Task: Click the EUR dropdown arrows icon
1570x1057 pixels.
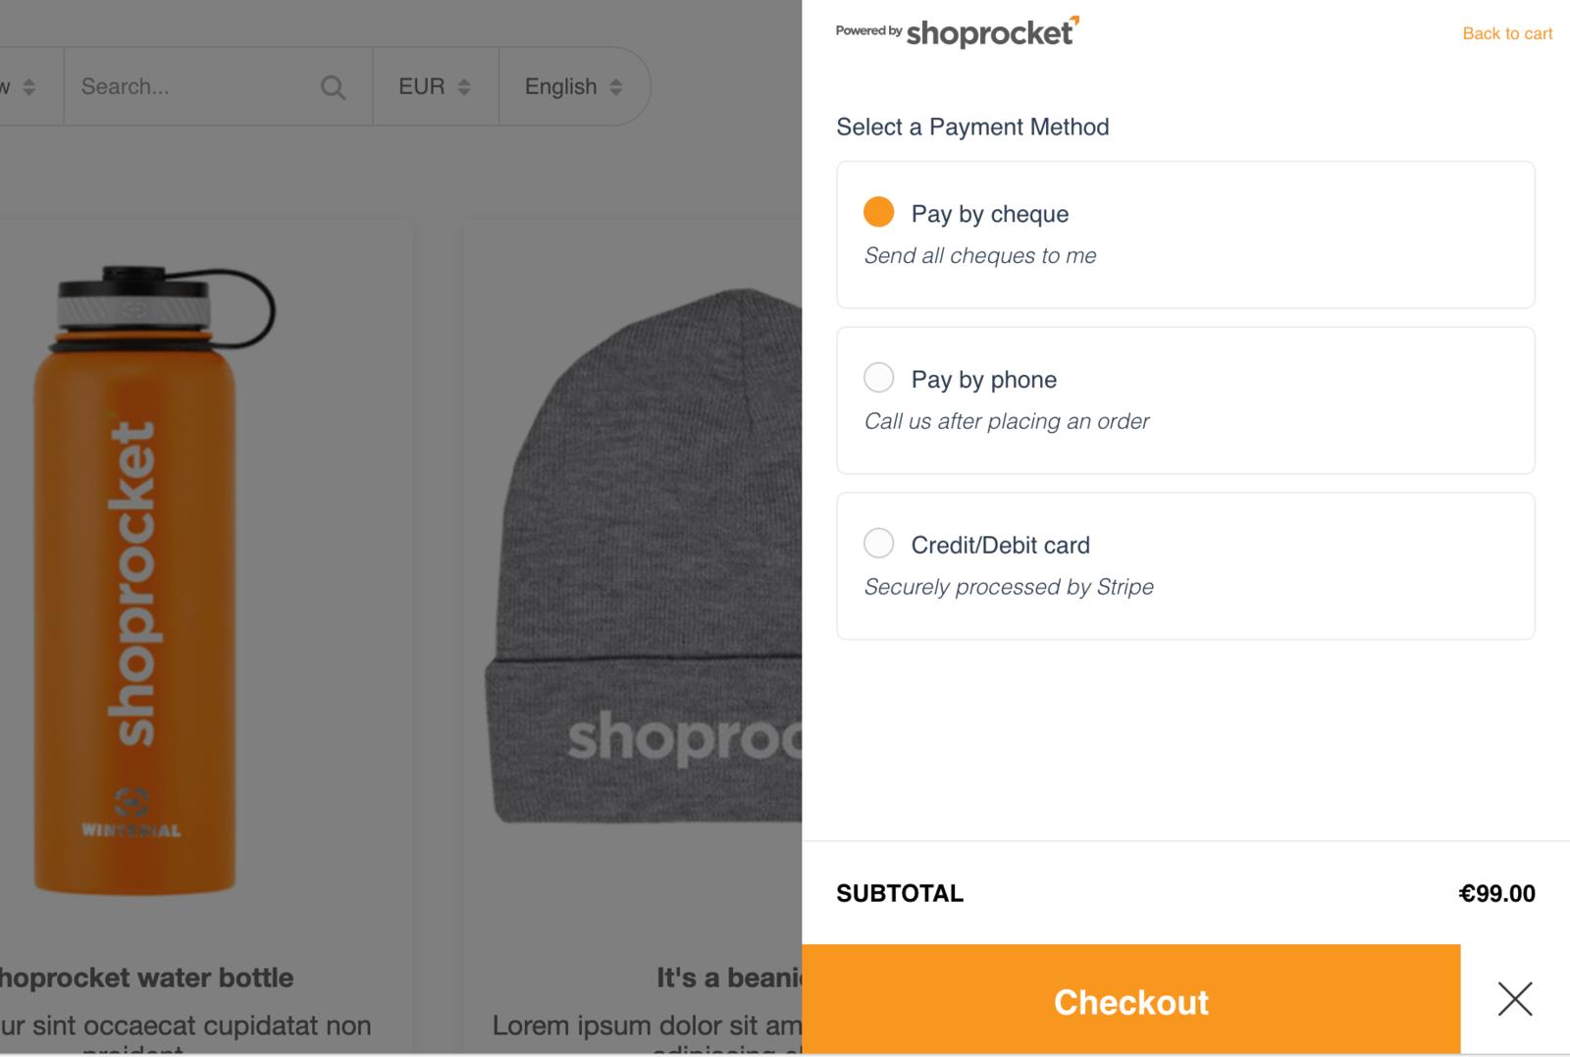Action: pos(464,86)
